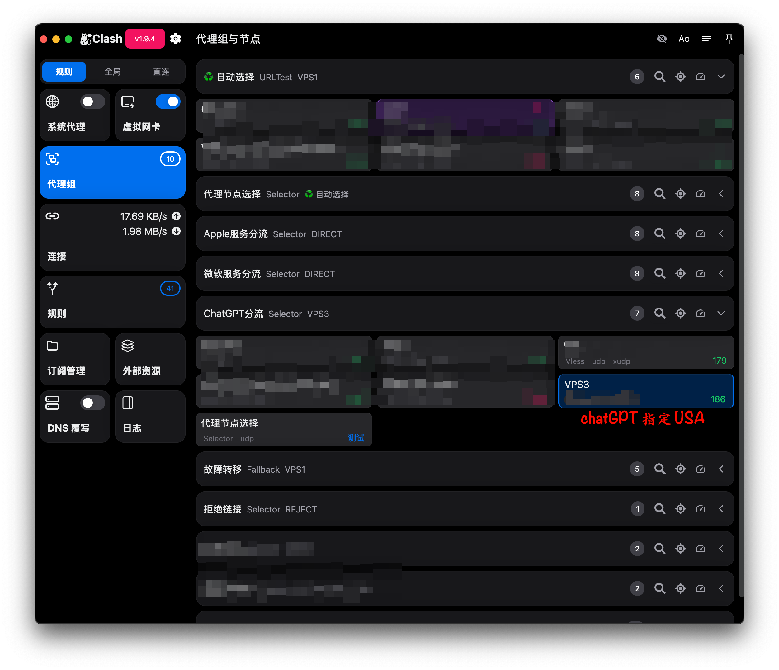Open settings via the gear icon
This screenshot has height=670, width=779.
[x=176, y=39]
